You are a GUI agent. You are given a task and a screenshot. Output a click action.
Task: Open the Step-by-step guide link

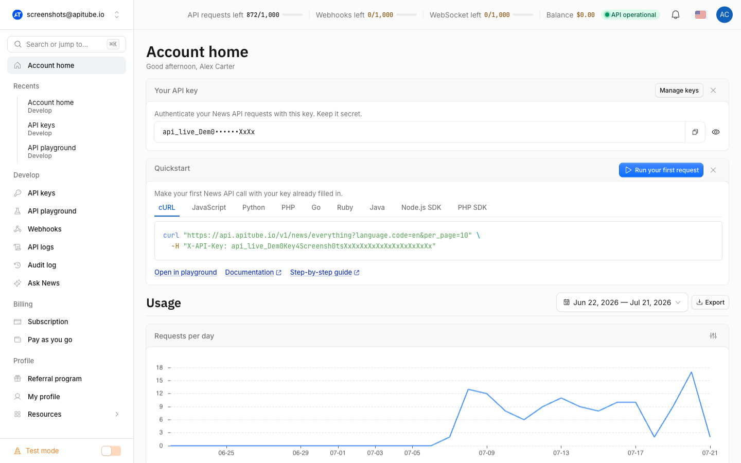(325, 273)
